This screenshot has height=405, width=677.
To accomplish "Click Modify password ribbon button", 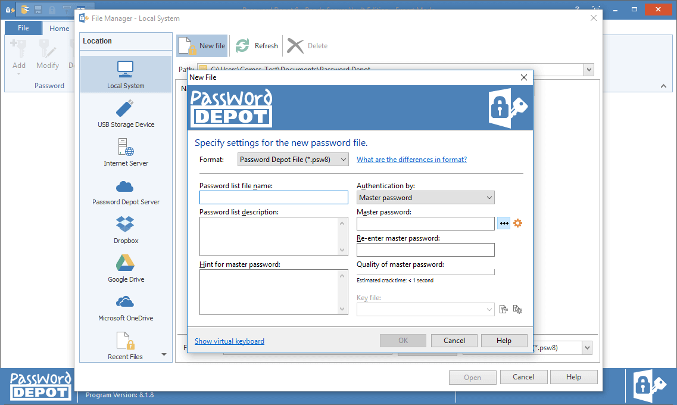I will coord(48,55).
